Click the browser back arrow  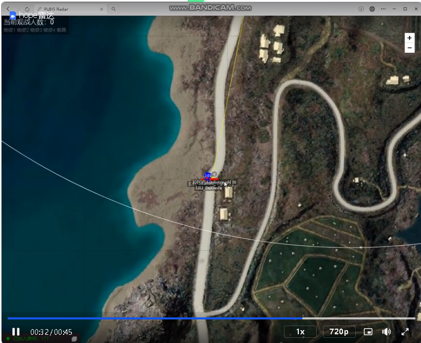[x=8, y=9]
